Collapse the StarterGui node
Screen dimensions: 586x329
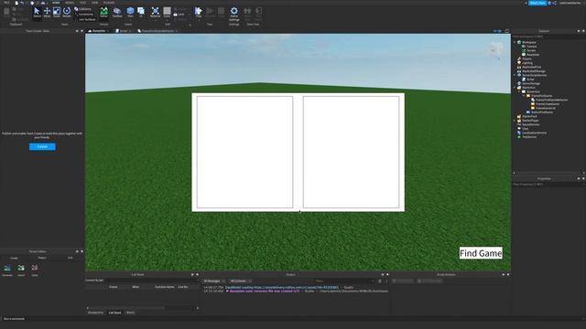point(515,88)
